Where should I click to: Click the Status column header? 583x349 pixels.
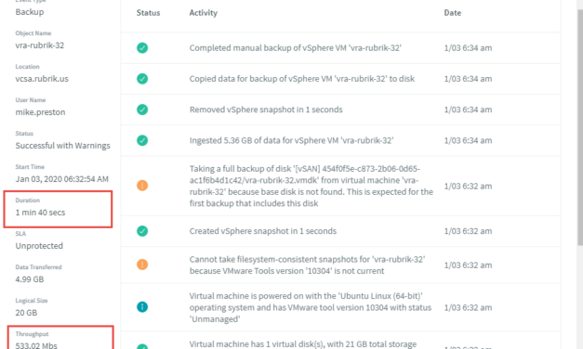(x=148, y=13)
